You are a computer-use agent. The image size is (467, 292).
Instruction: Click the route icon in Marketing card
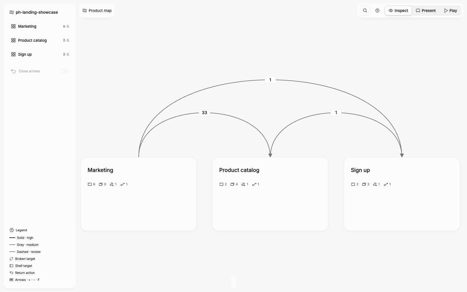point(111,184)
